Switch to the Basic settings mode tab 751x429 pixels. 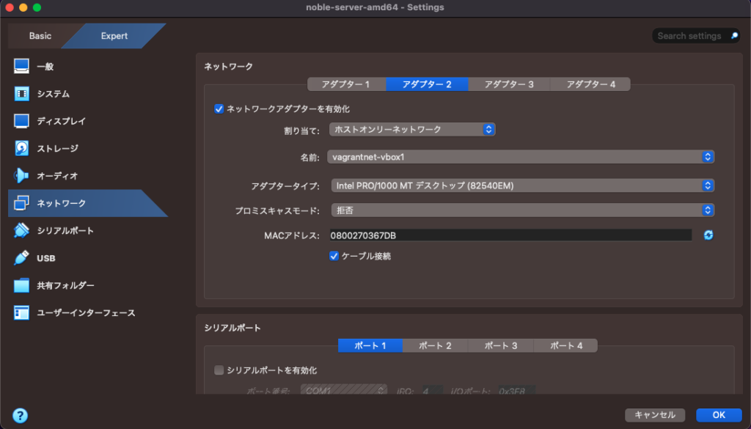click(40, 36)
